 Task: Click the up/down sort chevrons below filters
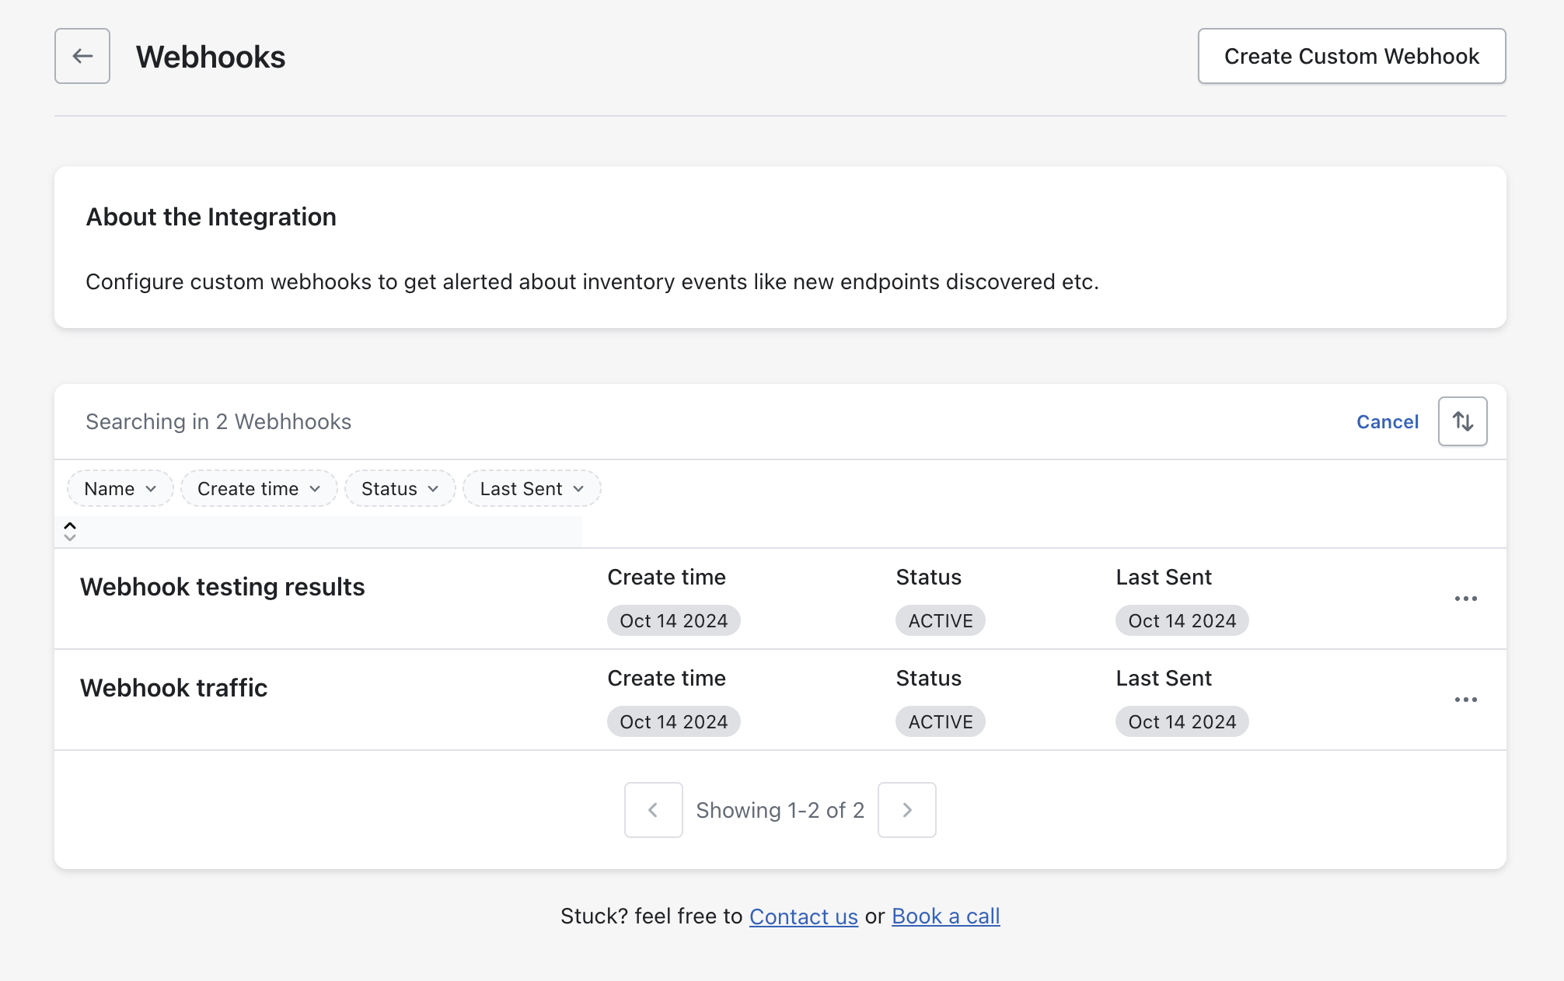70,532
